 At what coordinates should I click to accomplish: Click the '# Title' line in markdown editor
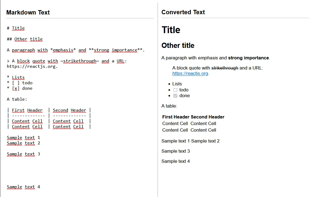(16, 28)
